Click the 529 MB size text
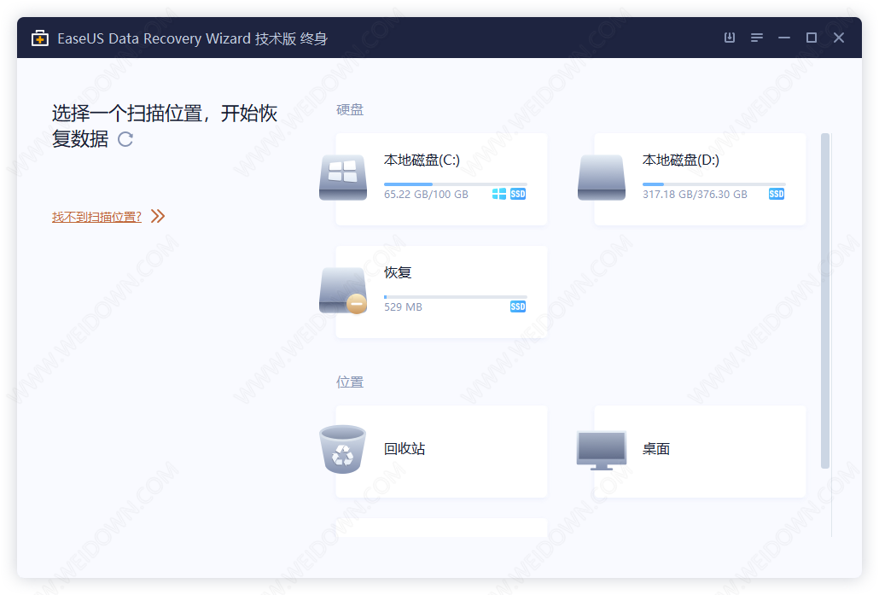879x595 pixels. [403, 307]
